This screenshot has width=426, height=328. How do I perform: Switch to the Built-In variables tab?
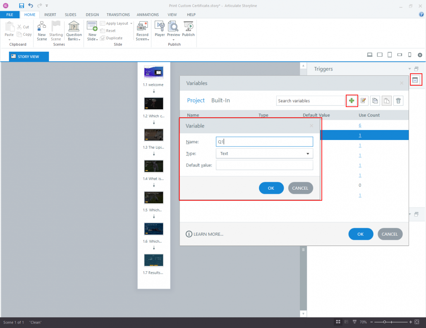[x=220, y=101]
